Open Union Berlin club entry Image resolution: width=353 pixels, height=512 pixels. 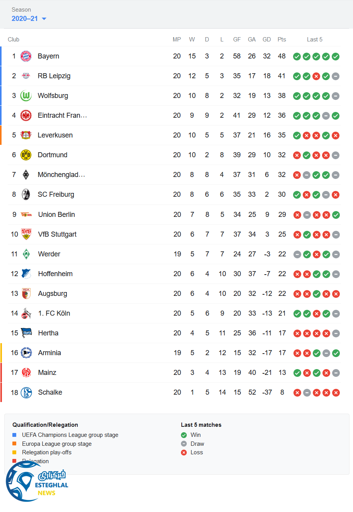(56, 215)
